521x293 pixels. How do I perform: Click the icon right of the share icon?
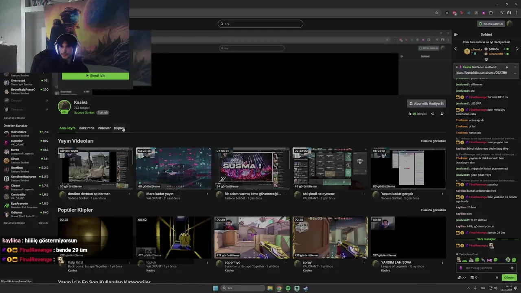tap(442, 114)
